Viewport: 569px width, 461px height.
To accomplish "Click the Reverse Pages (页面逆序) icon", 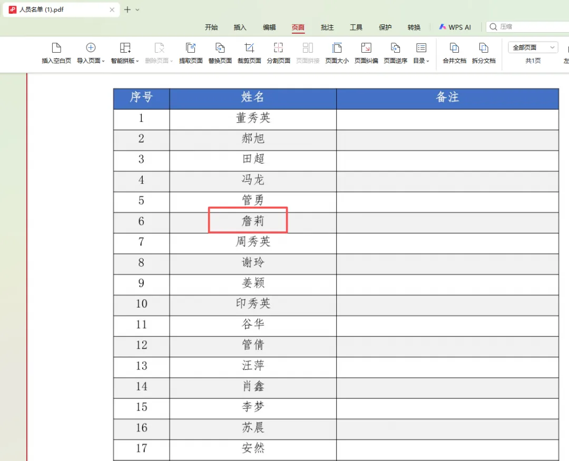I will tap(395, 47).
